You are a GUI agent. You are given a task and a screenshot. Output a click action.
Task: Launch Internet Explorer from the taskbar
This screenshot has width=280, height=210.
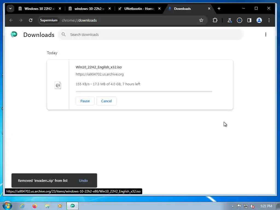pyautogui.click(x=22, y=206)
